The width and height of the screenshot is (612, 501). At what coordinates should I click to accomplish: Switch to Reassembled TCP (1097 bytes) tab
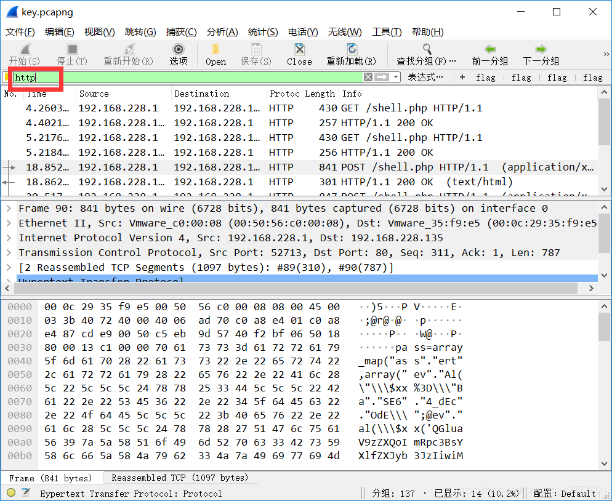[x=180, y=478]
